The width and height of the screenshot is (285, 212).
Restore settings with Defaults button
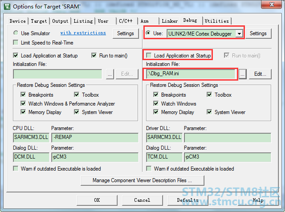tap(187, 200)
